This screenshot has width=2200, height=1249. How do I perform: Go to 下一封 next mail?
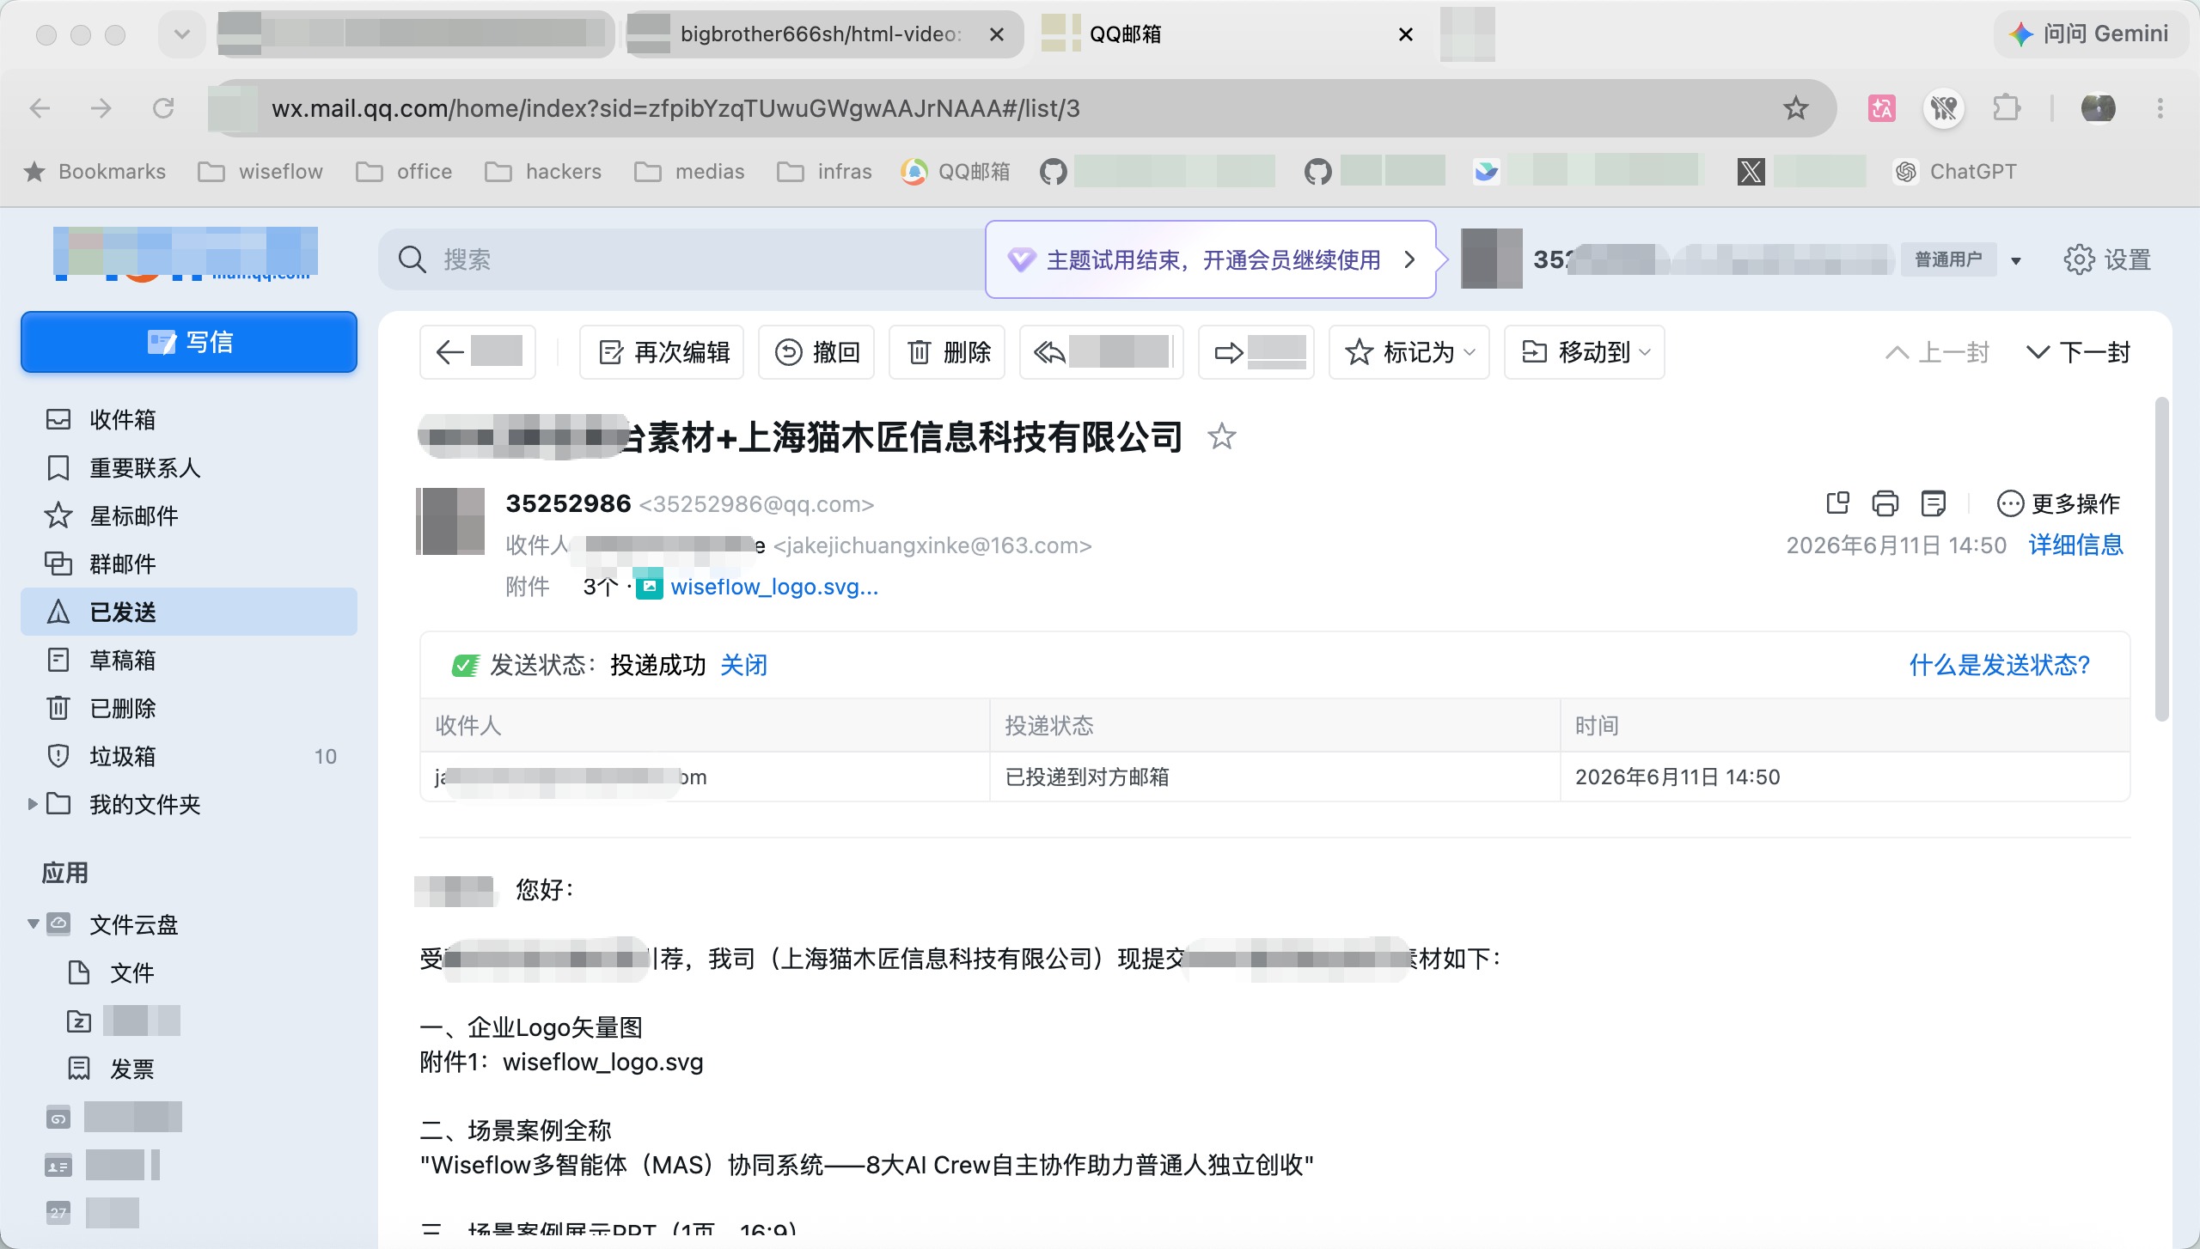coord(2078,352)
